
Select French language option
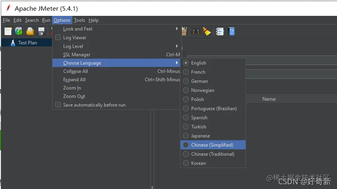[213, 72]
